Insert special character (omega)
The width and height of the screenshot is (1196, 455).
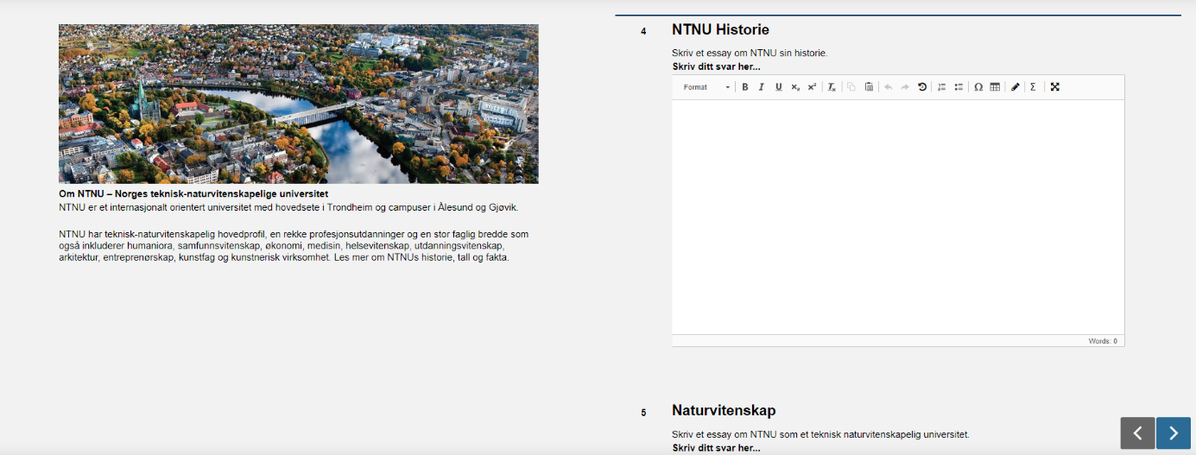[x=978, y=87]
